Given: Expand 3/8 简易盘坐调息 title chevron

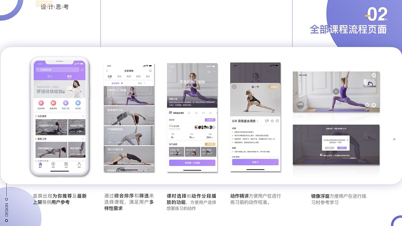Looking at the screenshot, I should click(x=258, y=121).
